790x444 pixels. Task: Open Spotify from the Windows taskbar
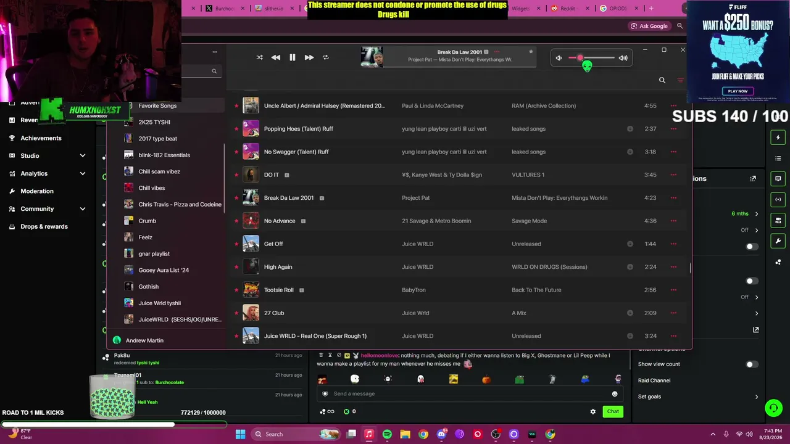(x=387, y=434)
